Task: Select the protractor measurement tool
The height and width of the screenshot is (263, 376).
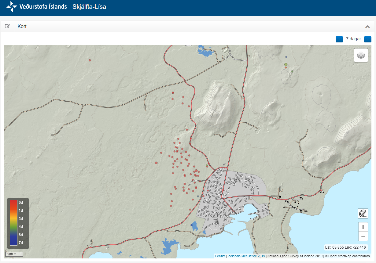Action: pos(363,213)
